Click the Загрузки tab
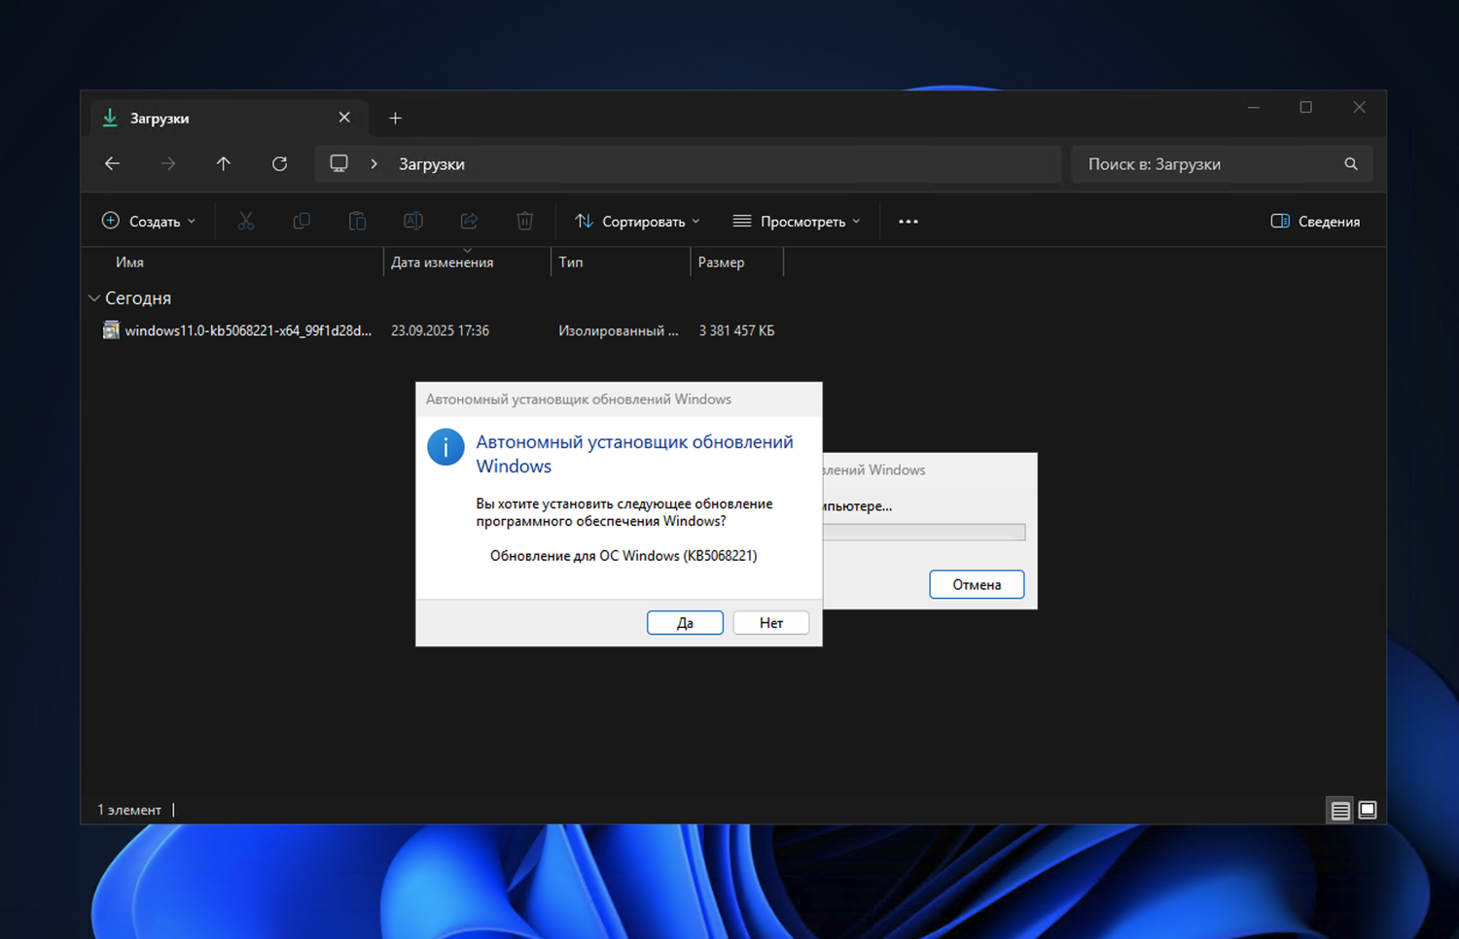 tap(230, 118)
